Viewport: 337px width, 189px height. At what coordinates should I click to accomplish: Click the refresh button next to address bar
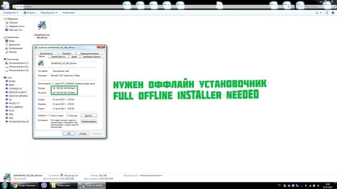point(293,7)
